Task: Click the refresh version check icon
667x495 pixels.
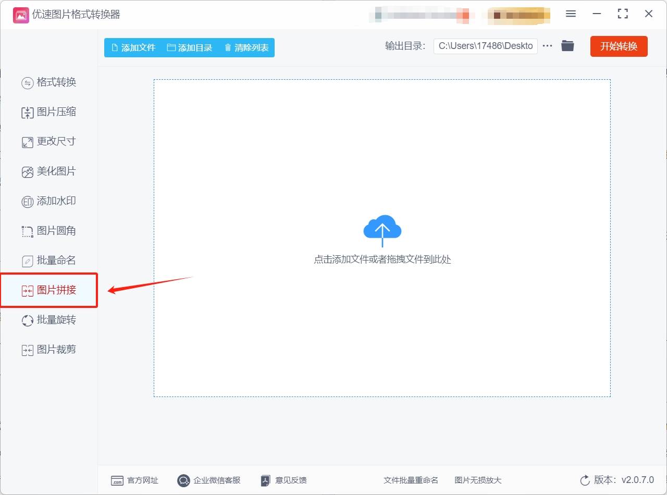Action: 585,480
